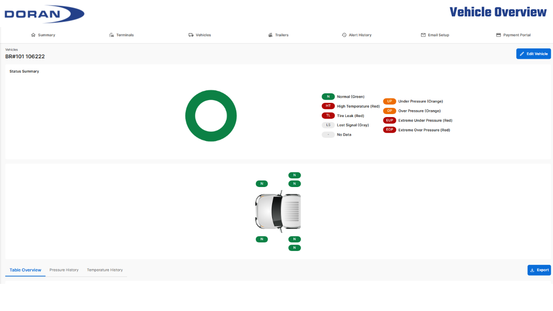Screen dimensions: 553x311
Task: Click the TL Tire Leak legend badge
Action: click(328, 116)
